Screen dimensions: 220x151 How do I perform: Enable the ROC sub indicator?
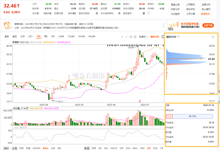click(155, 148)
